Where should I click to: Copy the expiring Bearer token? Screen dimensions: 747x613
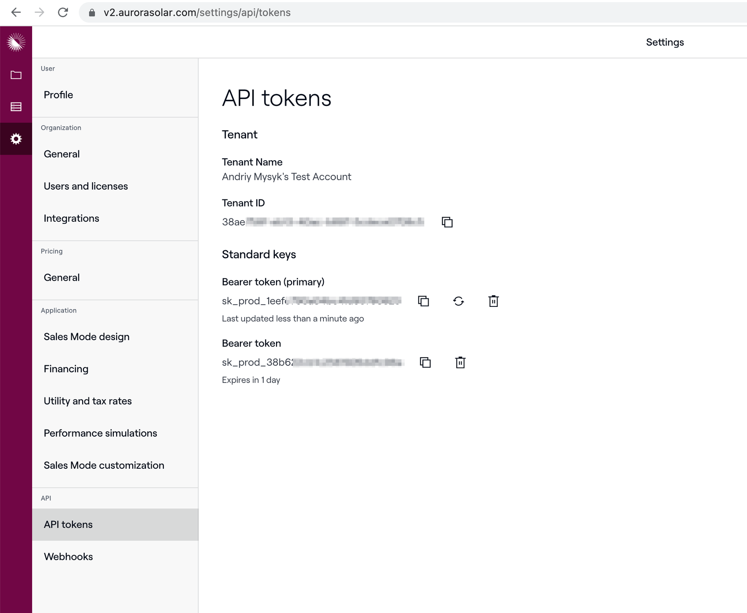[x=425, y=362]
